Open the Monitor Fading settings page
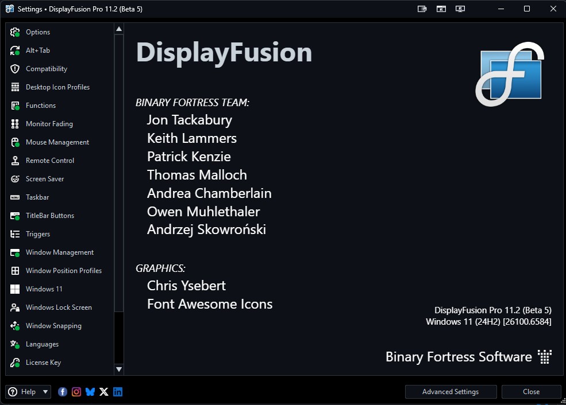 coord(49,124)
